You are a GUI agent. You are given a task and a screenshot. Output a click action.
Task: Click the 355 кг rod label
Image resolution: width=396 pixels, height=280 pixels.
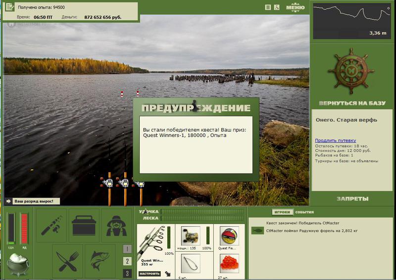(147, 264)
